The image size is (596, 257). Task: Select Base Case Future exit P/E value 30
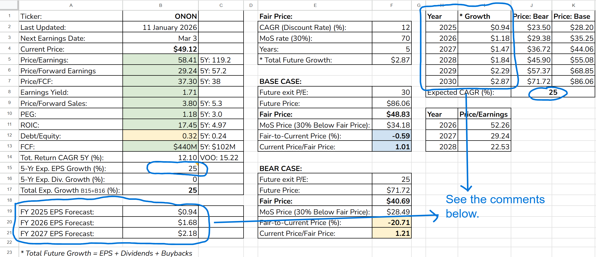point(392,92)
